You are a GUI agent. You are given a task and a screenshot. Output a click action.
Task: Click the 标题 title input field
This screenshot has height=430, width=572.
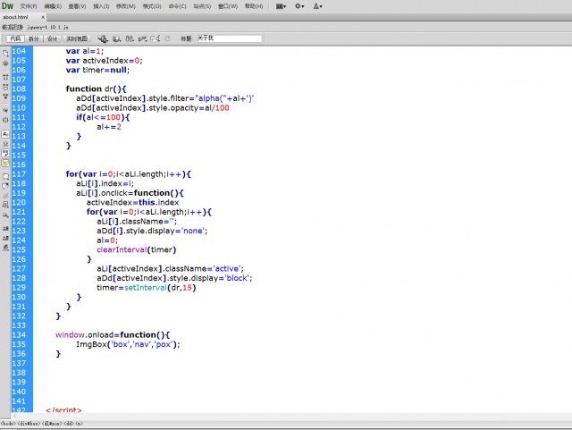coord(229,38)
